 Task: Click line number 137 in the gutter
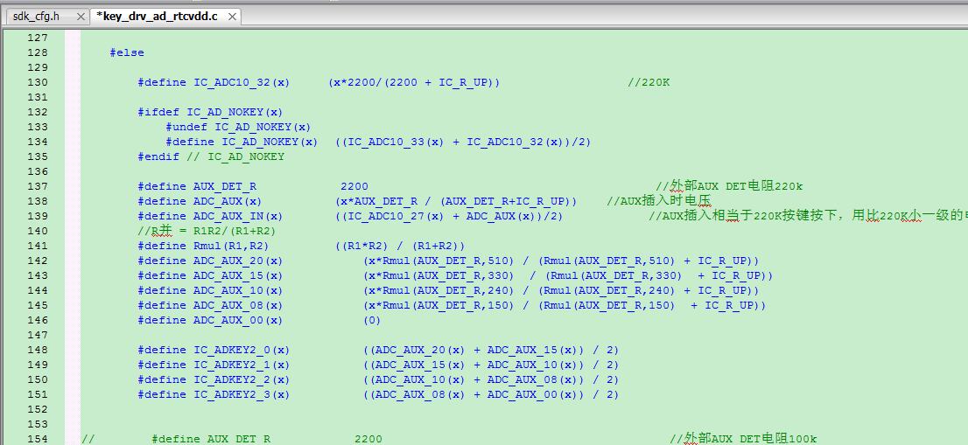coord(38,186)
